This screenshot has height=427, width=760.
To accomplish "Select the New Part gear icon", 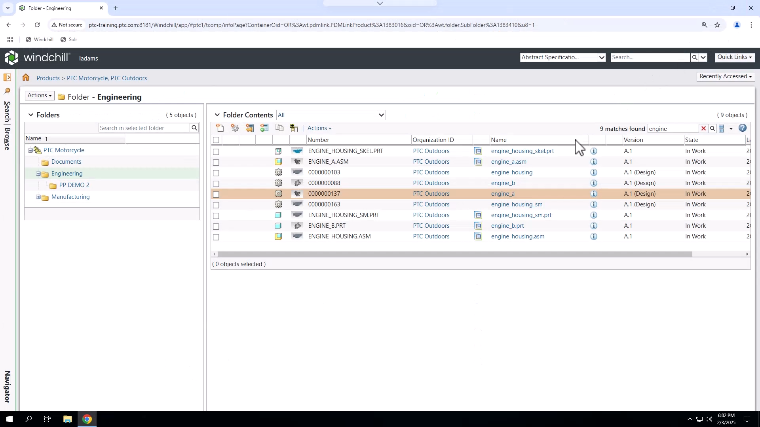I will (x=235, y=128).
